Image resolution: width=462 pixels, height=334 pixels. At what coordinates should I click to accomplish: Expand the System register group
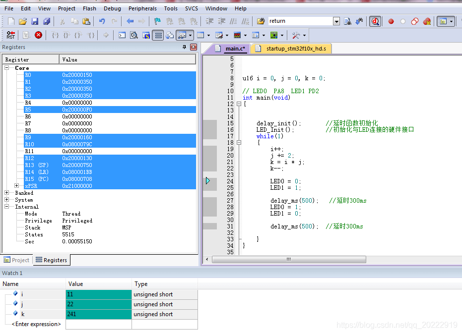(6, 200)
